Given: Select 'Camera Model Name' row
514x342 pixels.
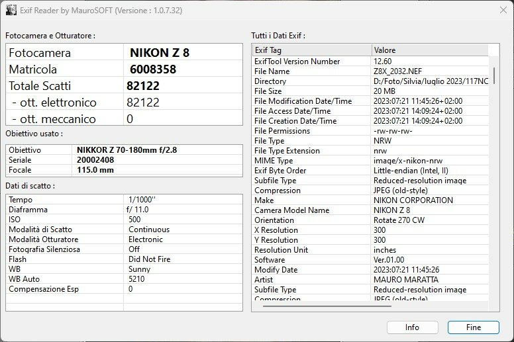Looking at the screenshot, I should (370, 210).
